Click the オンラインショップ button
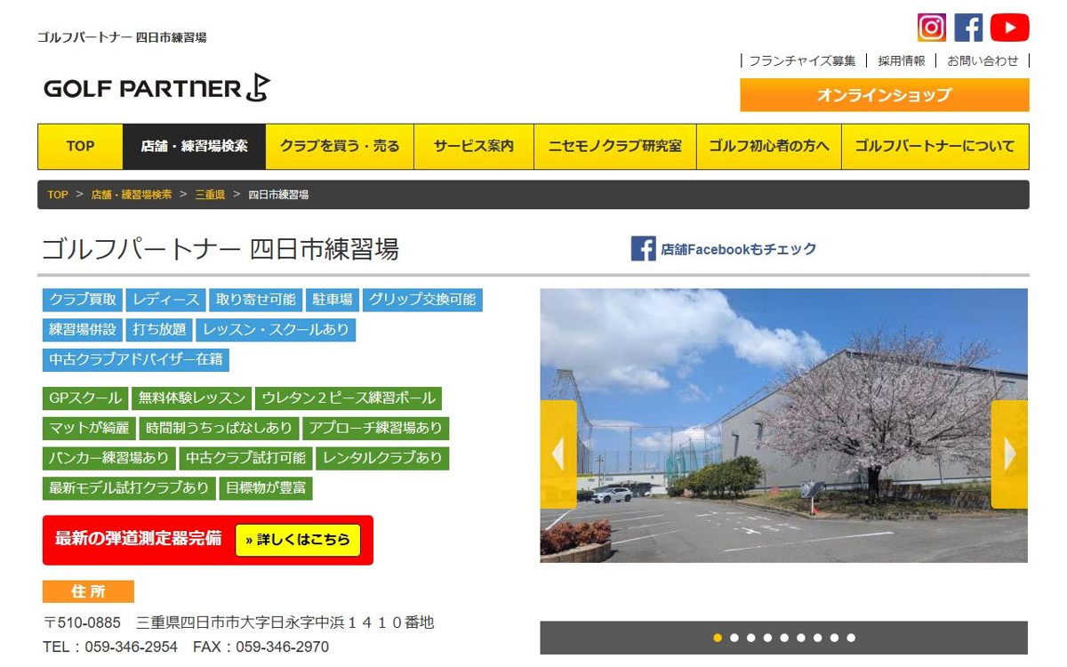This screenshot has width=1067, height=667. tap(885, 95)
